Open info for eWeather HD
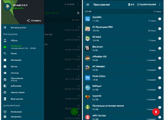 (159, 58)
